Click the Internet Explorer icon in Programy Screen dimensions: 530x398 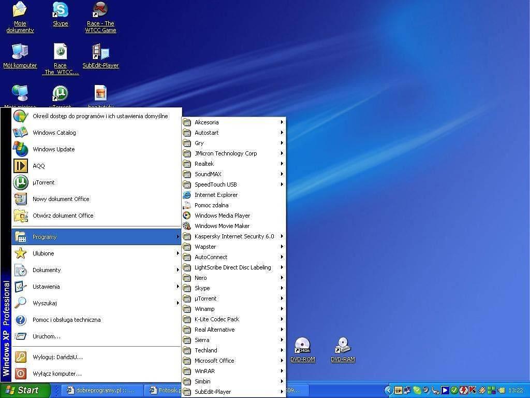pyautogui.click(x=186, y=195)
